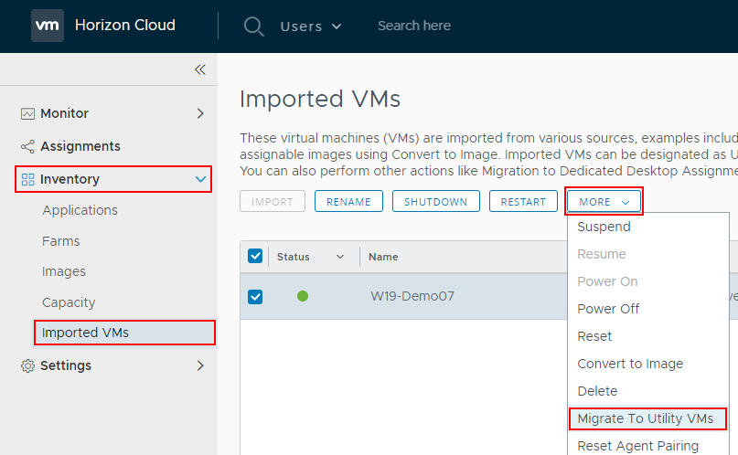The height and width of the screenshot is (455, 738).
Task: Expand the Monitor section chevron
Action: [x=200, y=113]
